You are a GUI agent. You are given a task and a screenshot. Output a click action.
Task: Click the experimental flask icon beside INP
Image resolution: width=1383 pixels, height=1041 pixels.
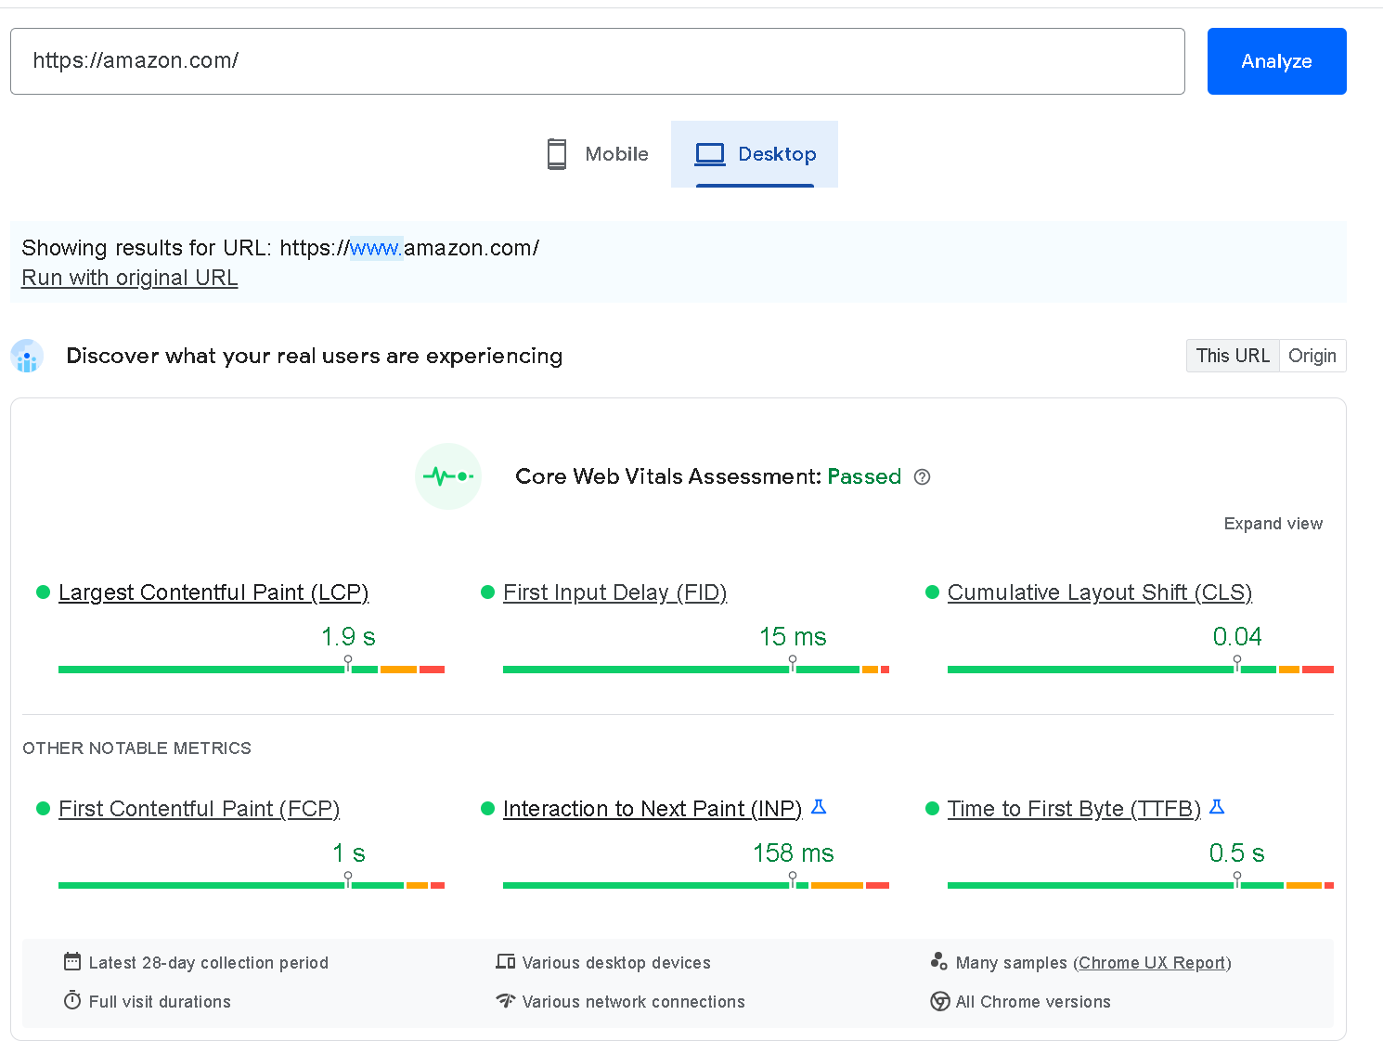coord(819,807)
